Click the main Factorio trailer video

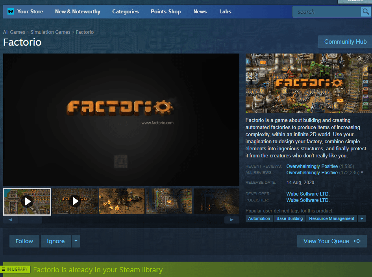pyautogui.click(x=121, y=120)
